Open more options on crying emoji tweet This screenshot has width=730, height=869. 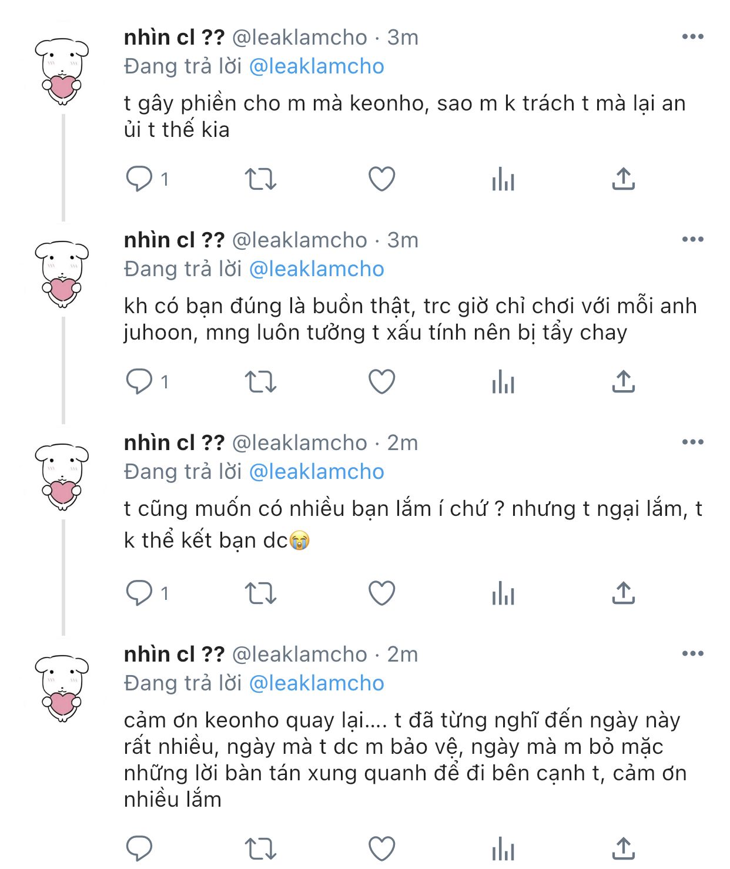coord(693,442)
